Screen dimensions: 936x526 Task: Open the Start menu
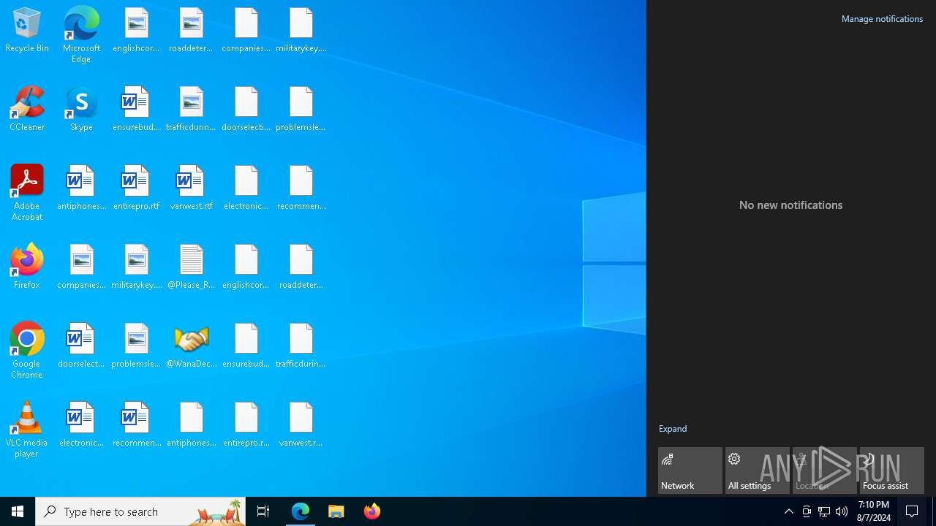click(18, 511)
